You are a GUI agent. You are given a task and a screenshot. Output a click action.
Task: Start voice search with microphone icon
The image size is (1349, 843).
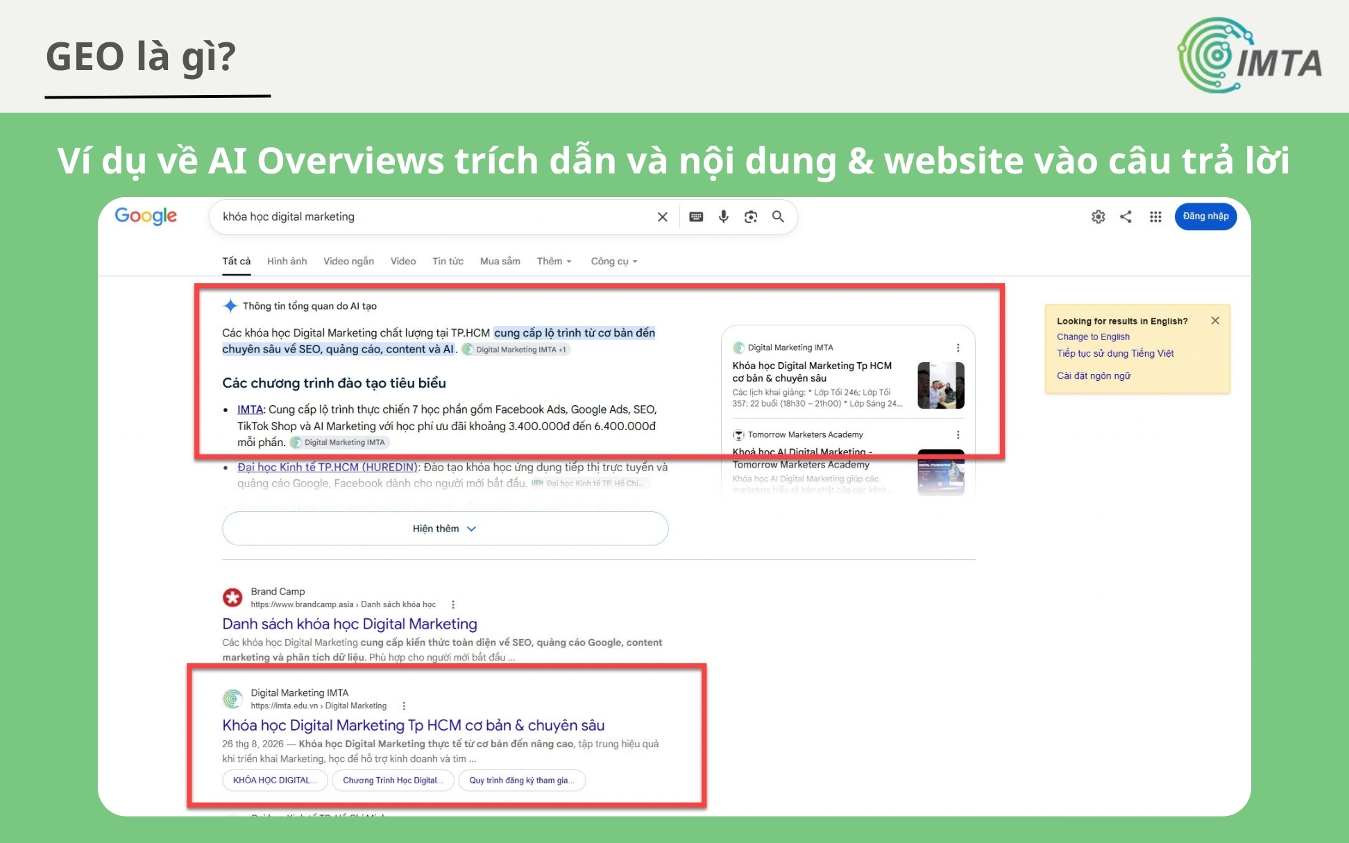[x=723, y=216]
